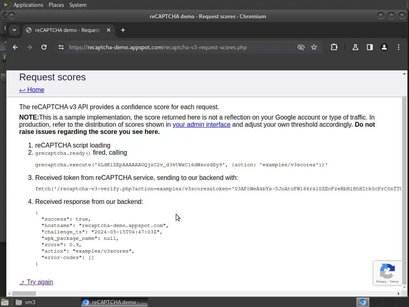Open the Extensions puzzle icon
This screenshot has width=409, height=307.
334,47
